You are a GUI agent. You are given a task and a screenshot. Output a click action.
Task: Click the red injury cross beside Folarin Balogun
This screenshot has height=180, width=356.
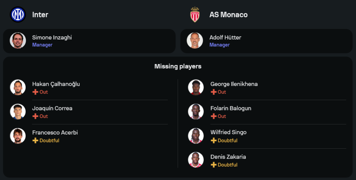tap(214, 116)
